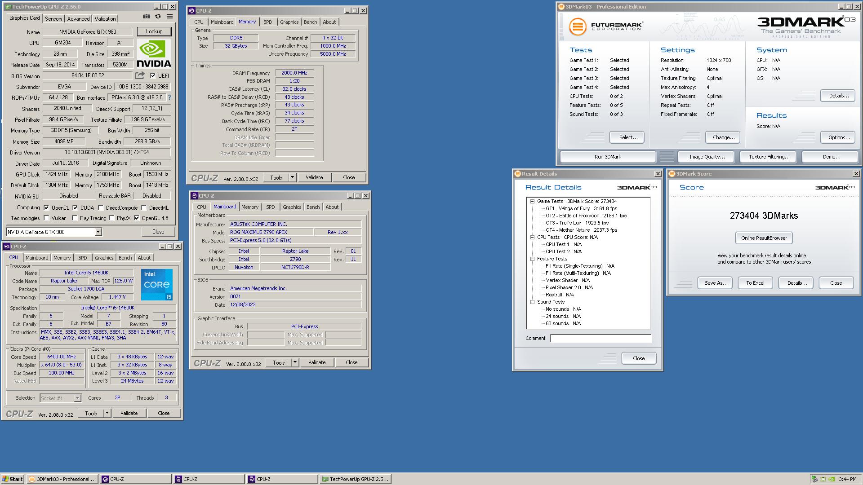Open SPD tab in CPU-Z Memory window
The height and width of the screenshot is (485, 863).
[268, 22]
